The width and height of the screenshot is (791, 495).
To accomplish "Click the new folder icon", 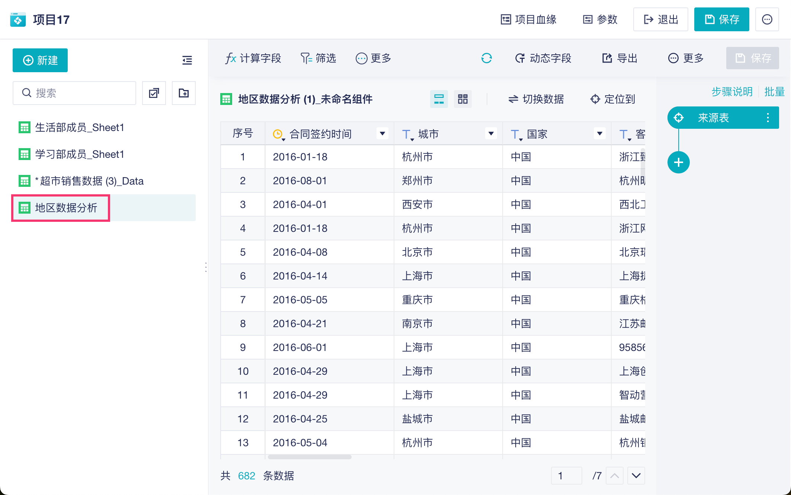I will (x=184, y=93).
